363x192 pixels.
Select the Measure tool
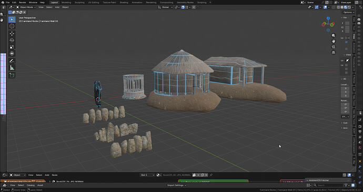click(12, 68)
